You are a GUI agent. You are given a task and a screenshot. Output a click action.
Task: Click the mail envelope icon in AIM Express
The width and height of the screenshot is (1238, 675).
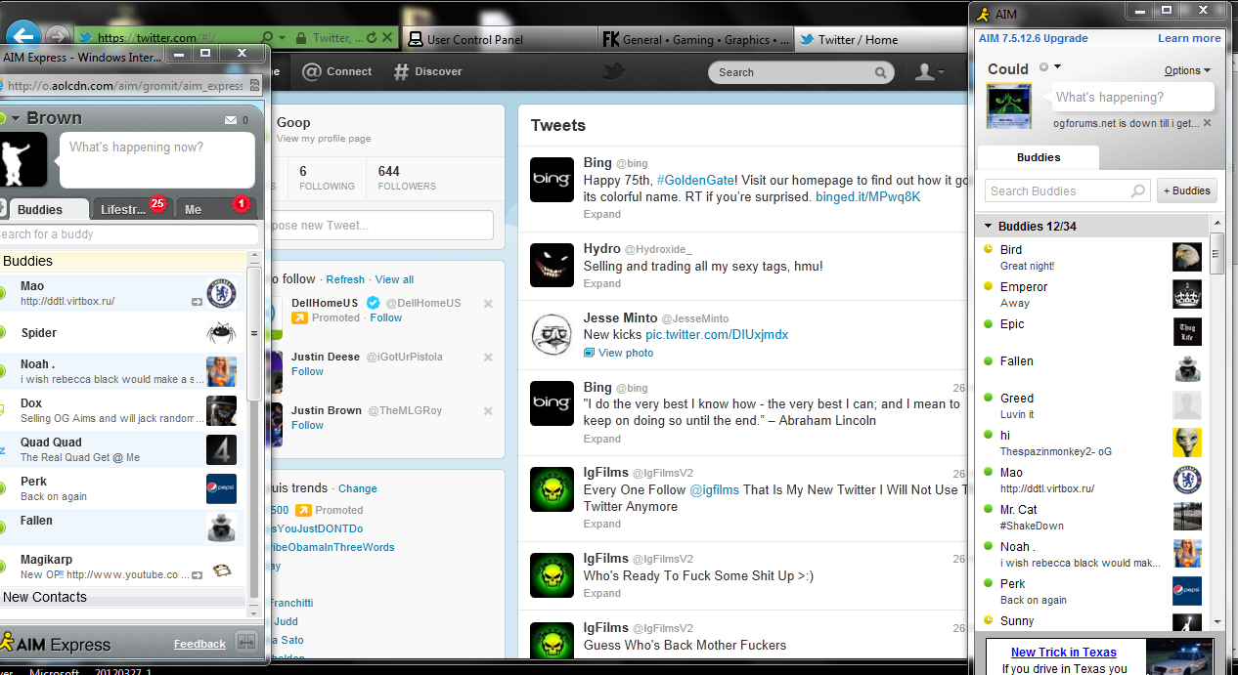click(x=231, y=120)
